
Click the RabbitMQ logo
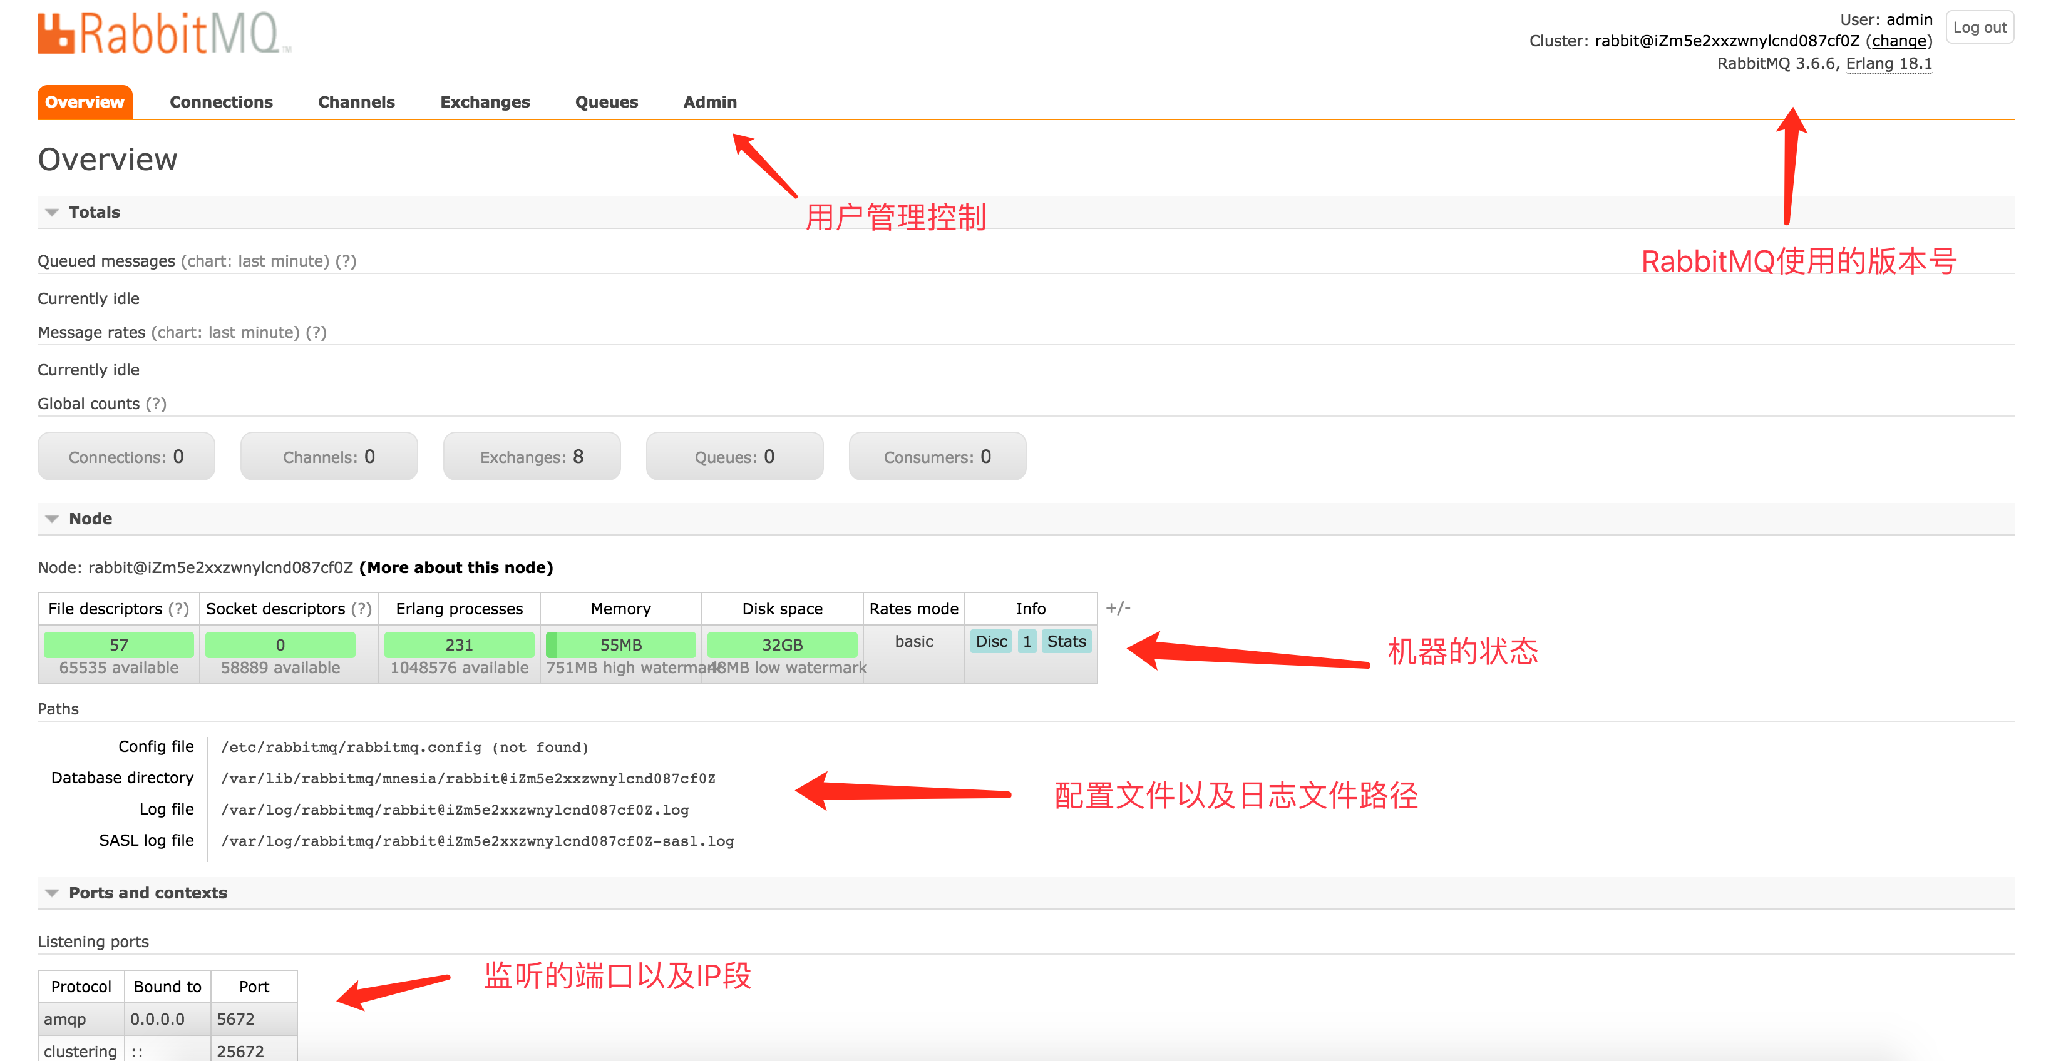pyautogui.click(x=163, y=33)
